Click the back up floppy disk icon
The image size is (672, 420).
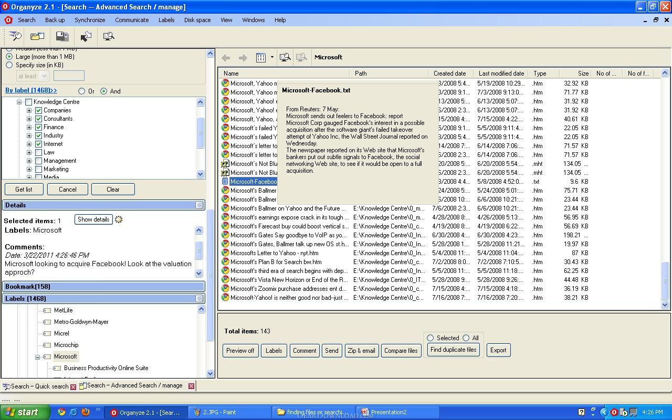click(x=62, y=36)
